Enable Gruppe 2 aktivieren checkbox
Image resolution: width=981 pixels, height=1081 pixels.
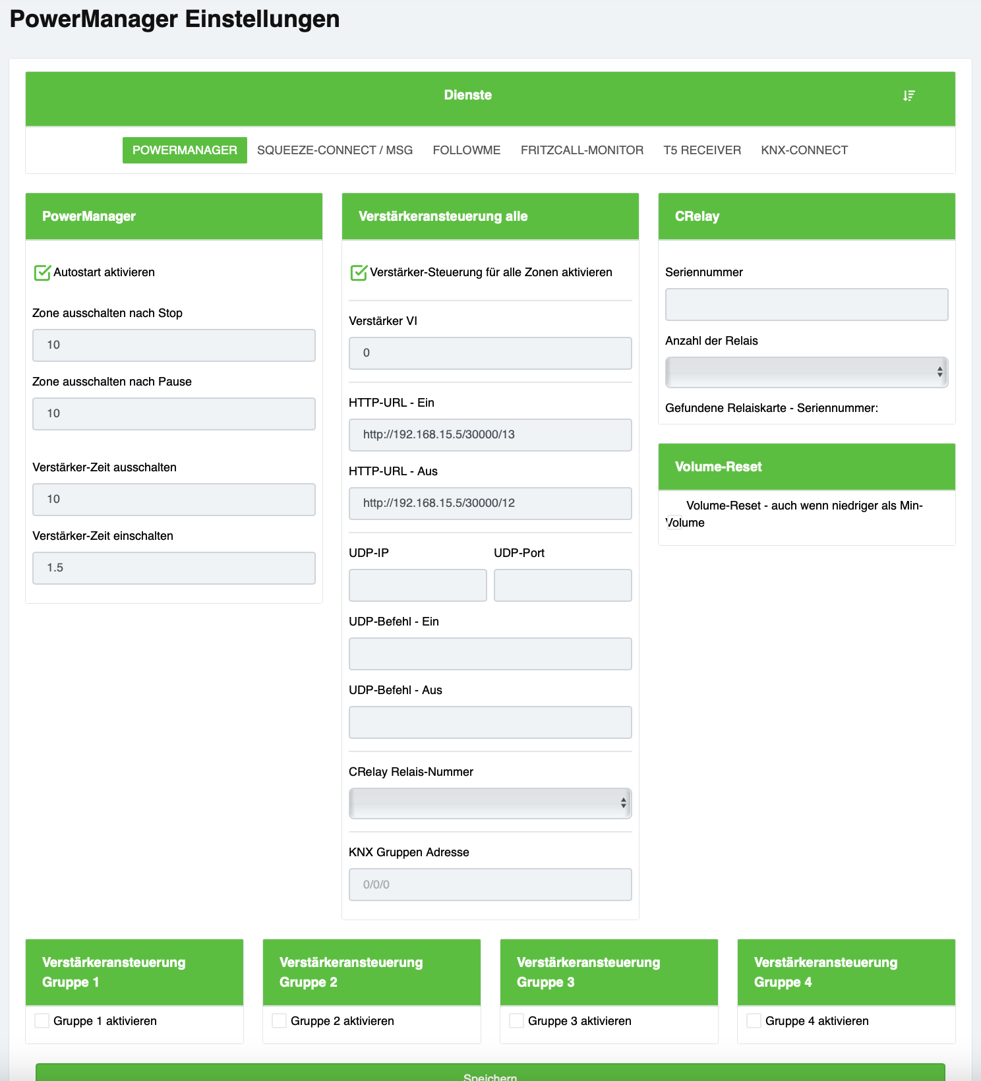click(x=279, y=1021)
